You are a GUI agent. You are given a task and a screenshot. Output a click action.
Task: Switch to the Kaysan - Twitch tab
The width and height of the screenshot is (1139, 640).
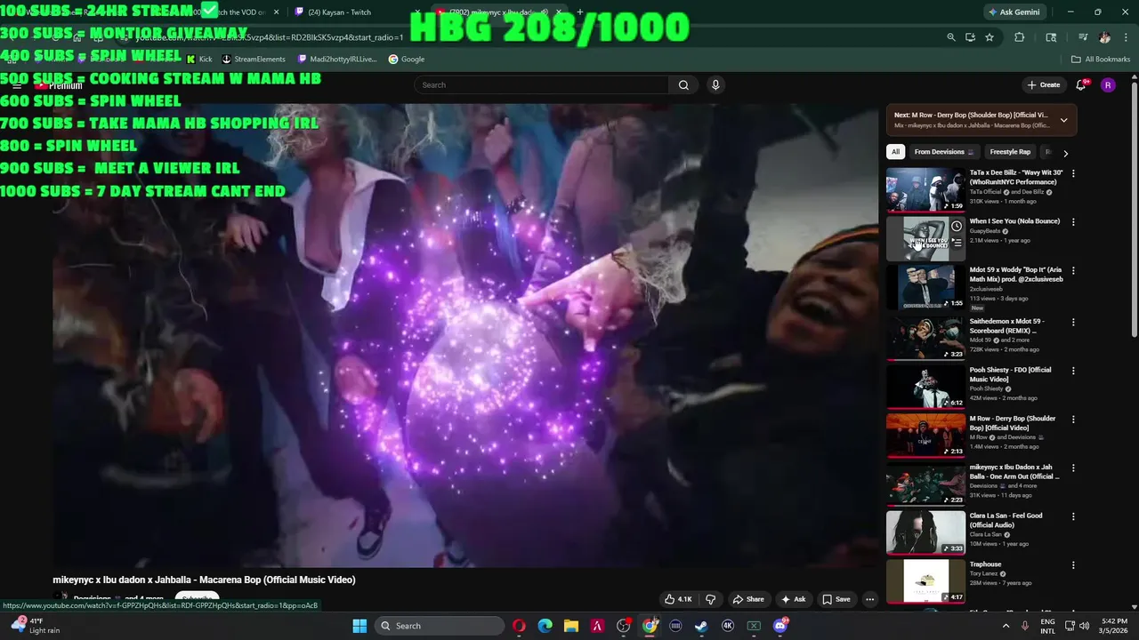tap(354, 12)
